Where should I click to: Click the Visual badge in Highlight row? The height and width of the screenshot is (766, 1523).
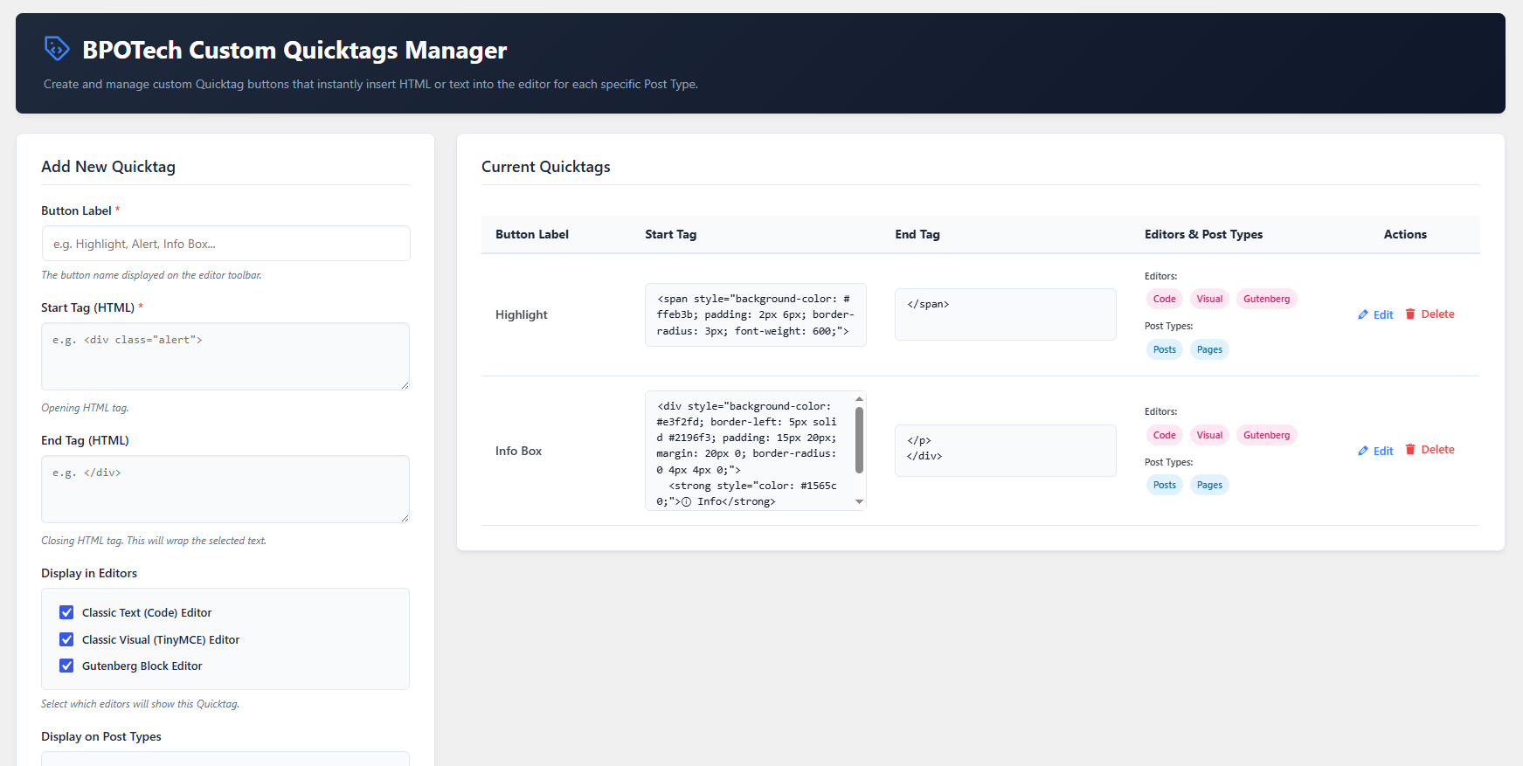[1209, 299]
